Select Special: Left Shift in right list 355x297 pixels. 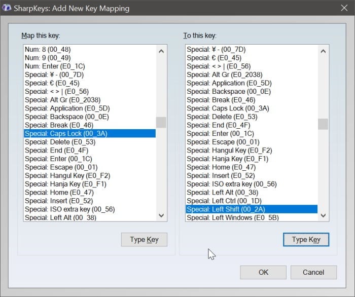[x=226, y=209]
